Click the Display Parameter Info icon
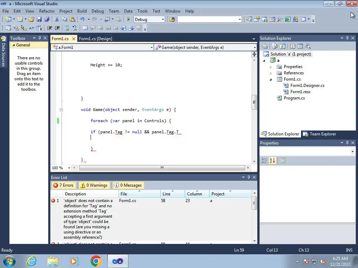 pyautogui.click(x=16, y=28)
